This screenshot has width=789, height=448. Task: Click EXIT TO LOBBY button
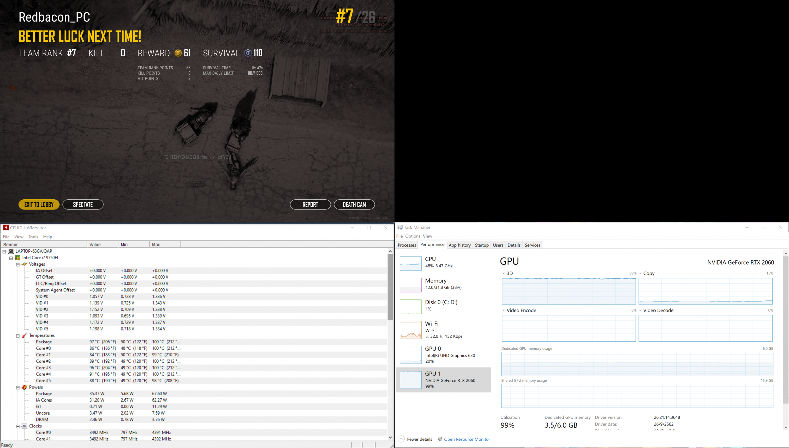click(39, 205)
